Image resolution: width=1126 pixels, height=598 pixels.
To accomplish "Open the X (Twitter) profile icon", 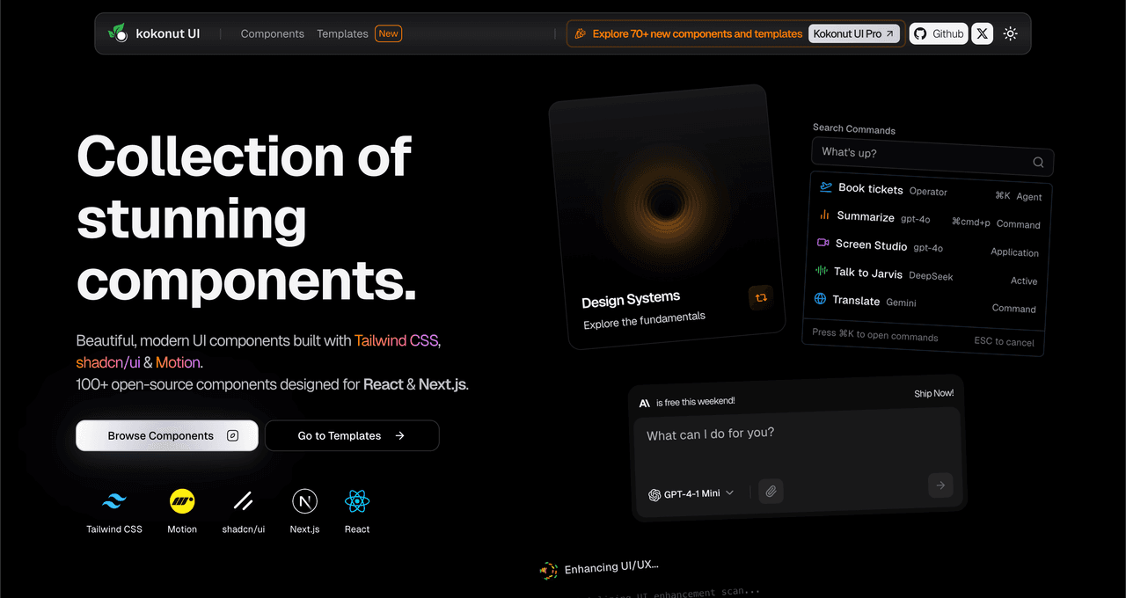I will click(983, 33).
